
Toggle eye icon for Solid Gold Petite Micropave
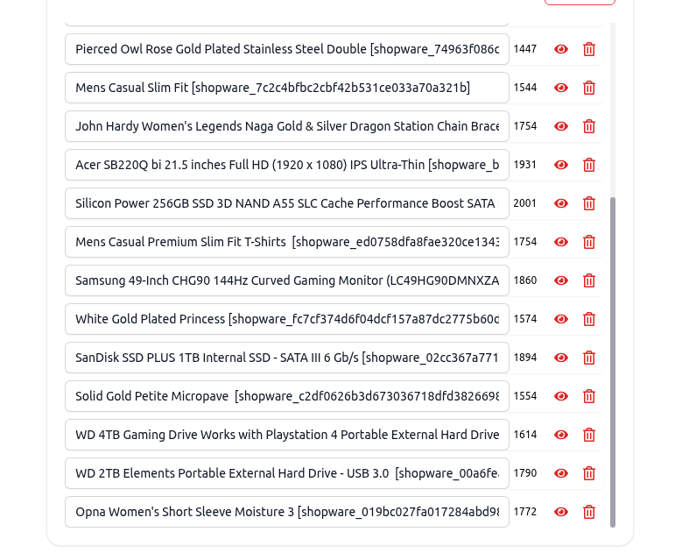tap(561, 396)
